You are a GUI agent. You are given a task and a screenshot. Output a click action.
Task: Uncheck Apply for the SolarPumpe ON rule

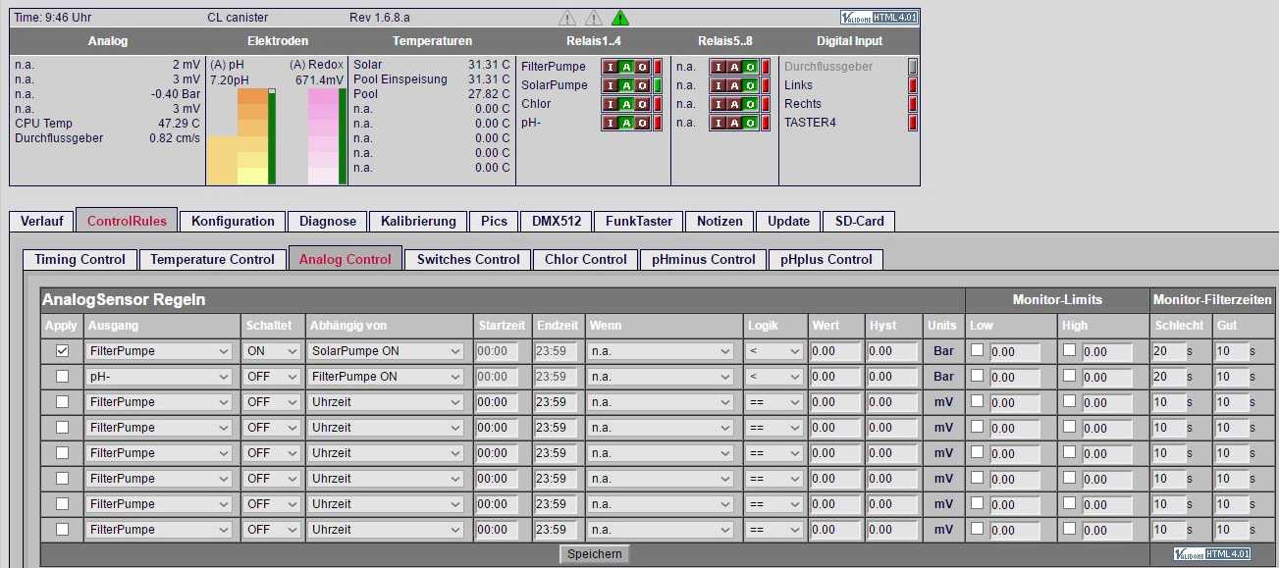pos(63,350)
